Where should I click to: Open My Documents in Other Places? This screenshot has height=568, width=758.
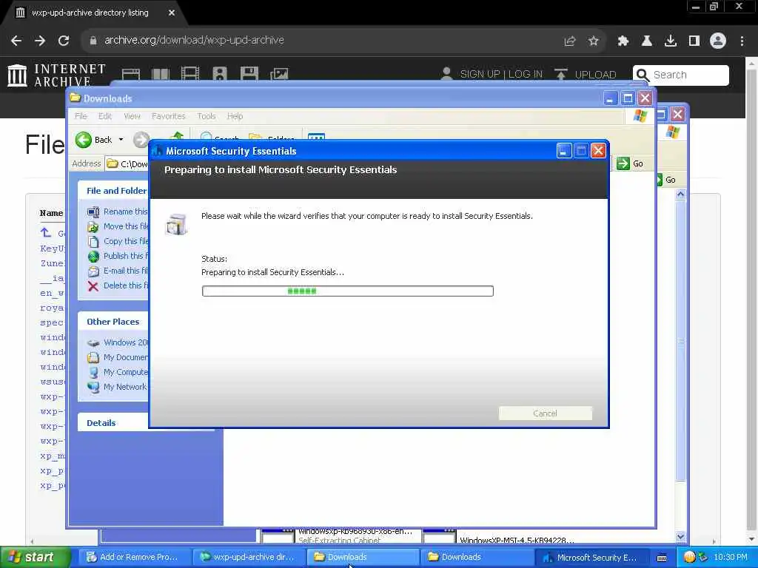coord(119,357)
